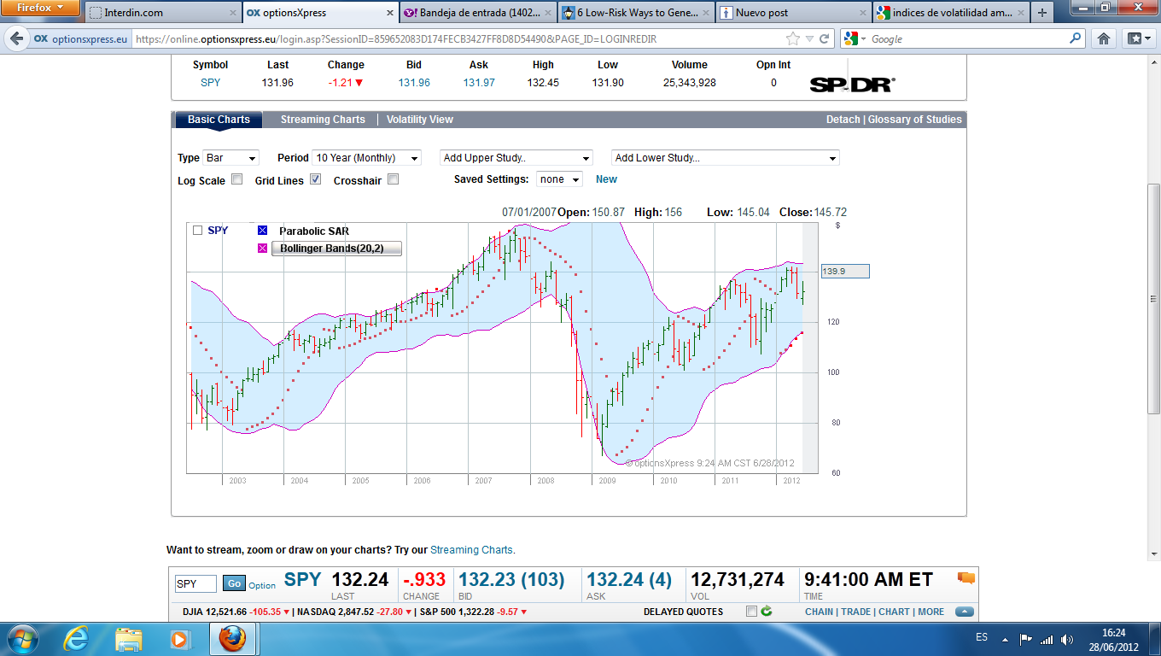Toggle the Delayed Quotes checkbox
This screenshot has height=656, width=1161.
coord(751,611)
